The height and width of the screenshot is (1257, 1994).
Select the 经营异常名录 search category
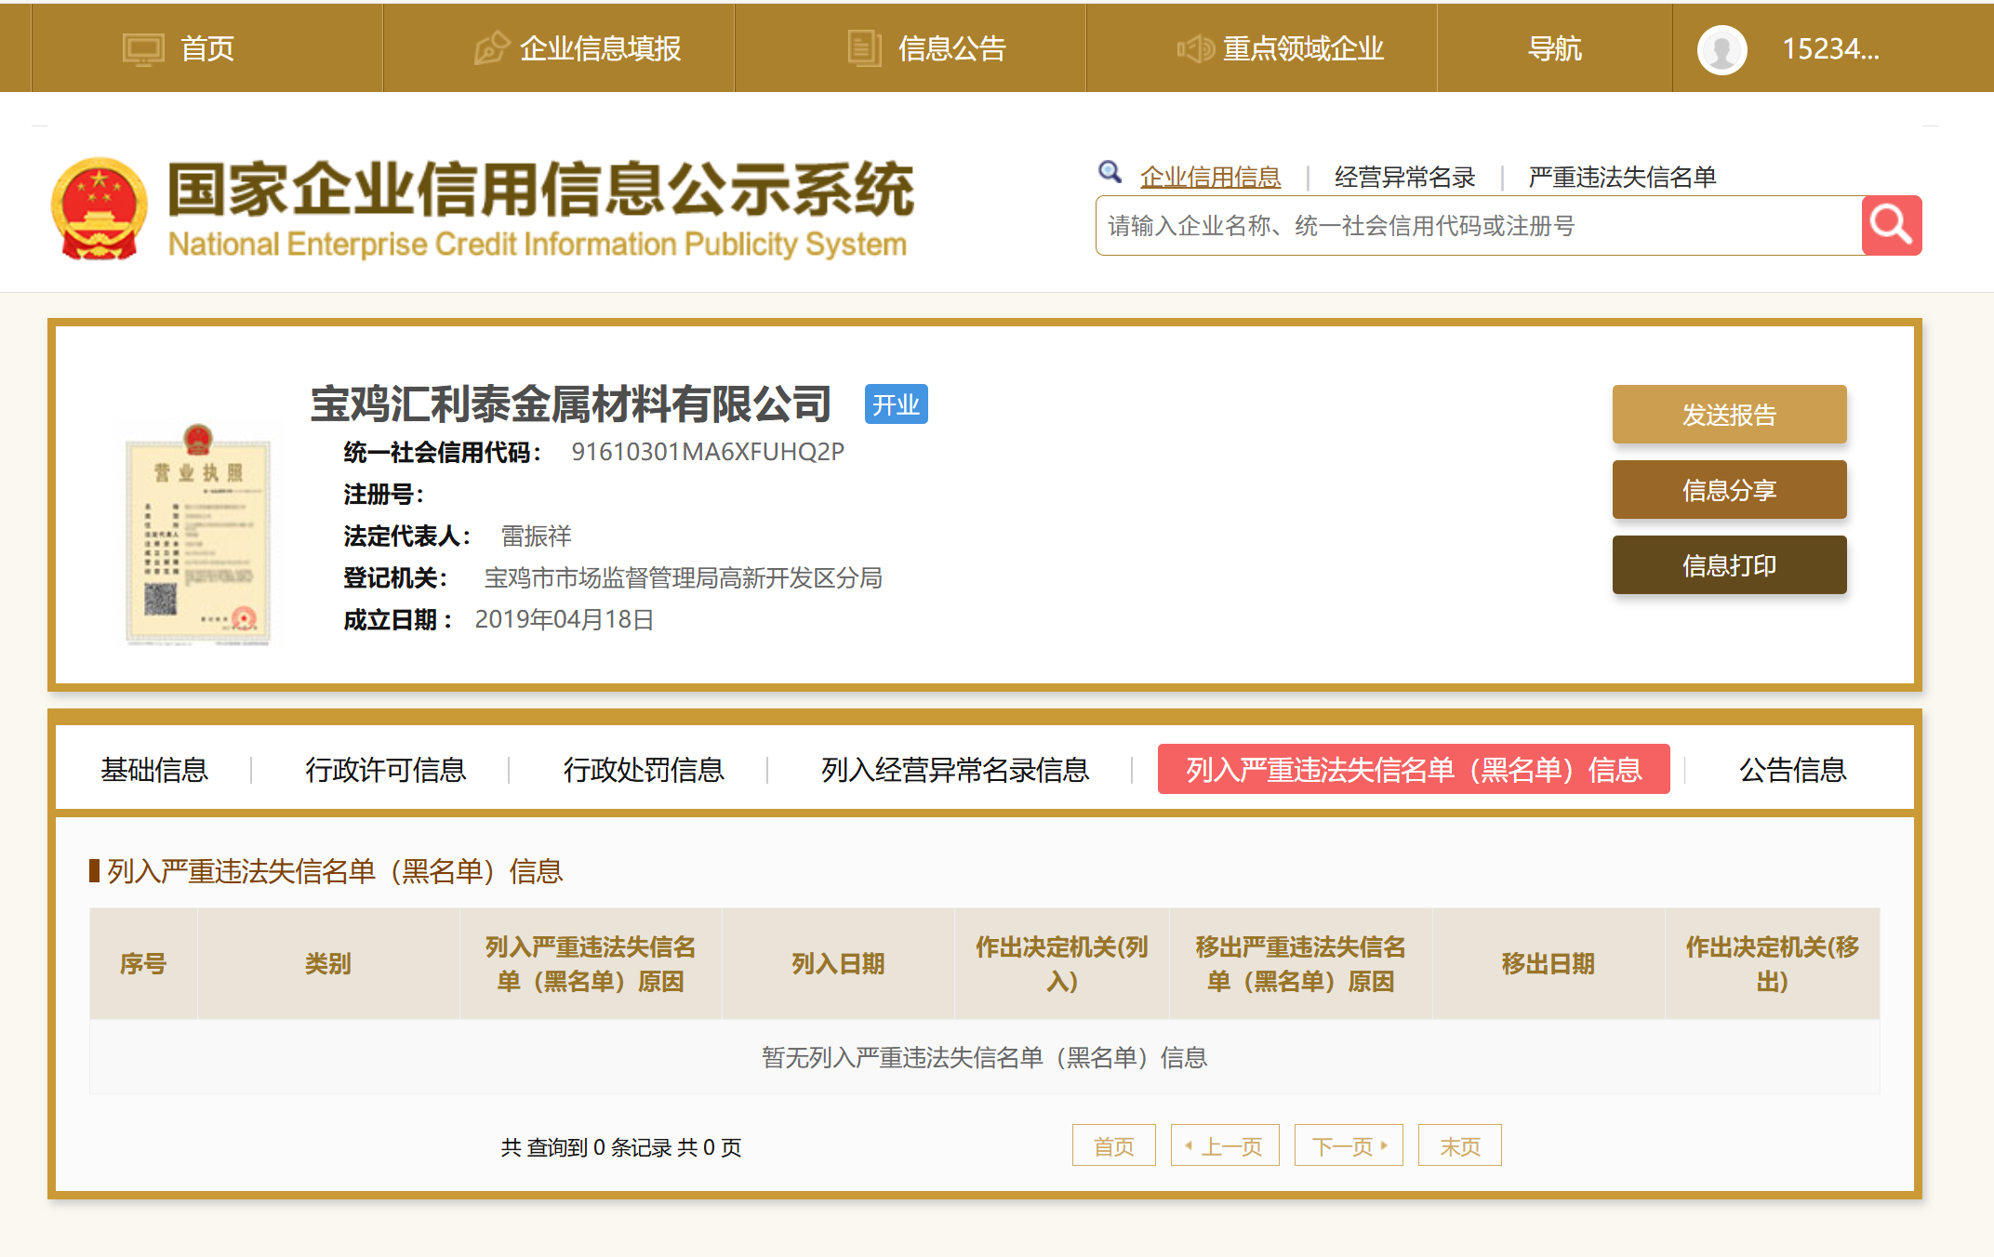[x=1404, y=177]
